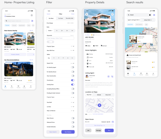Open the notification bell on Home screen

[32, 15]
